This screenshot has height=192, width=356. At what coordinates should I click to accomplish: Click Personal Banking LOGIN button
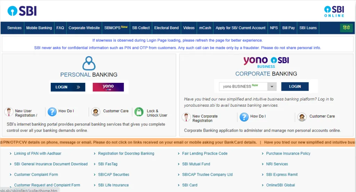[x=68, y=87]
